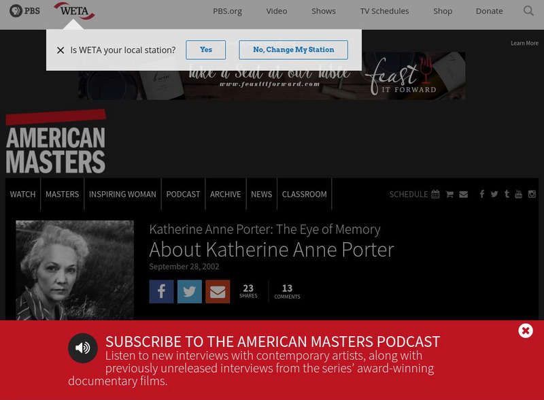Open the Watch tab

[22, 194]
